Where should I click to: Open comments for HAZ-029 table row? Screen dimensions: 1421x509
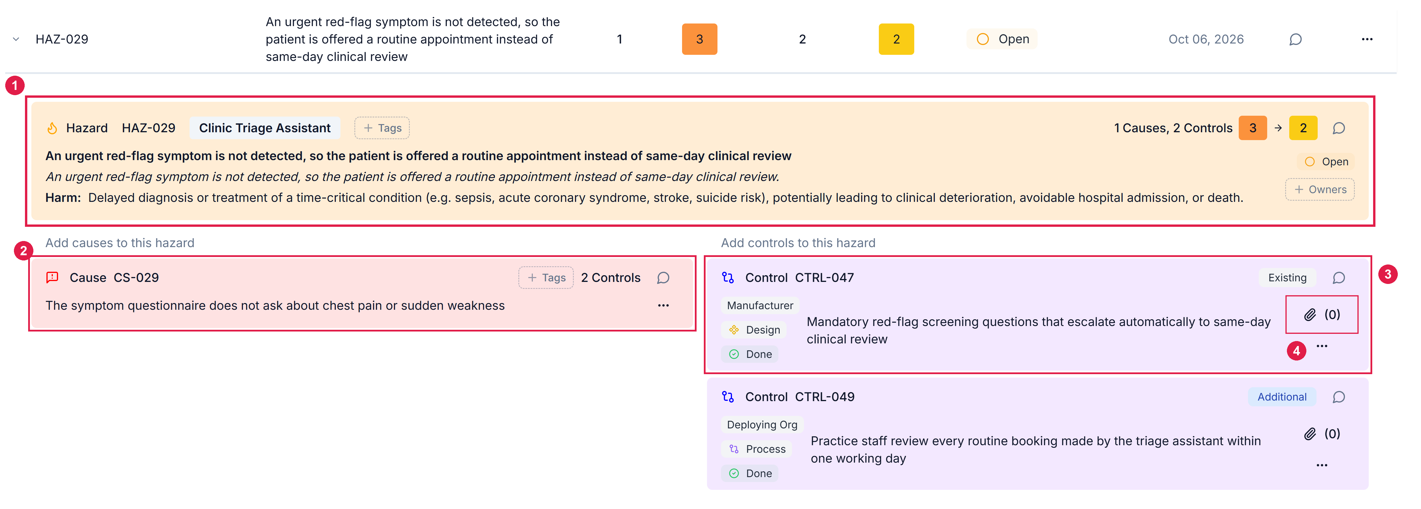[x=1295, y=39]
